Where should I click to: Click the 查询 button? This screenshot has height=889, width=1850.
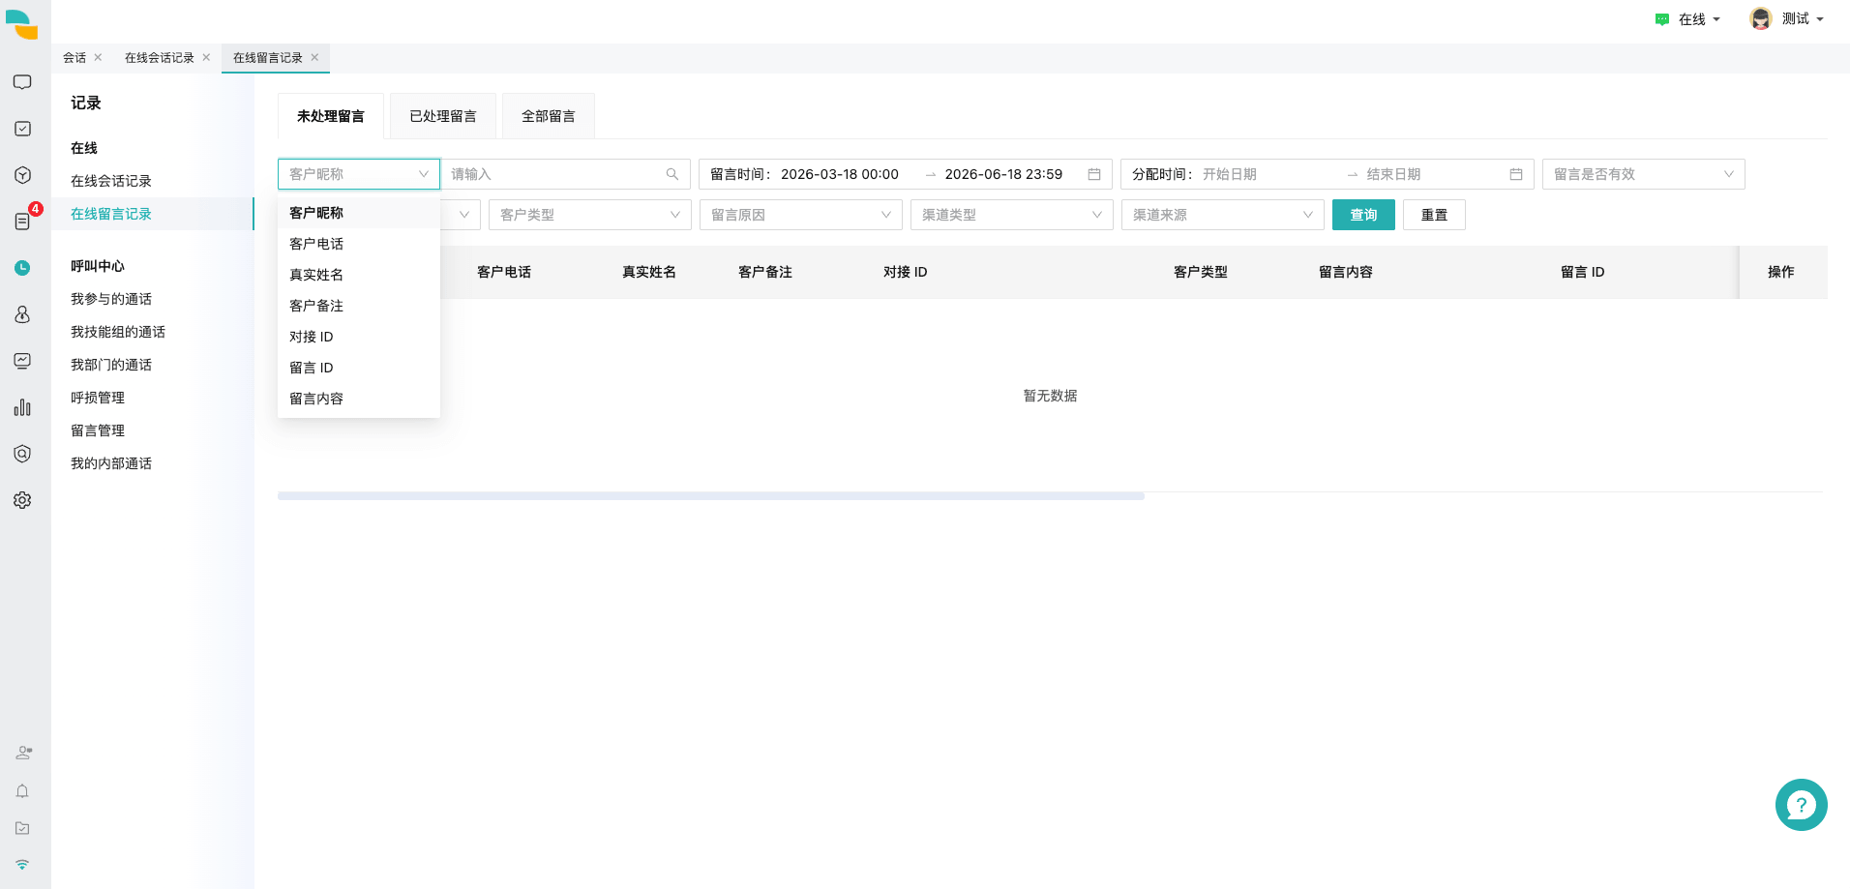tap(1363, 215)
